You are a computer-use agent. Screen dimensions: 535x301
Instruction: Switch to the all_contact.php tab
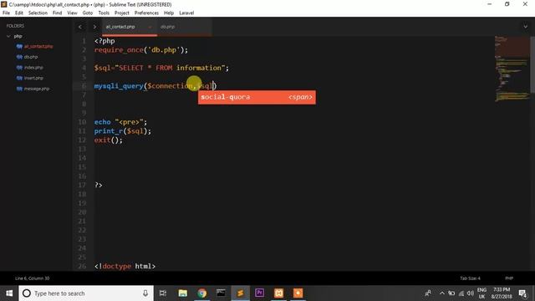point(120,27)
